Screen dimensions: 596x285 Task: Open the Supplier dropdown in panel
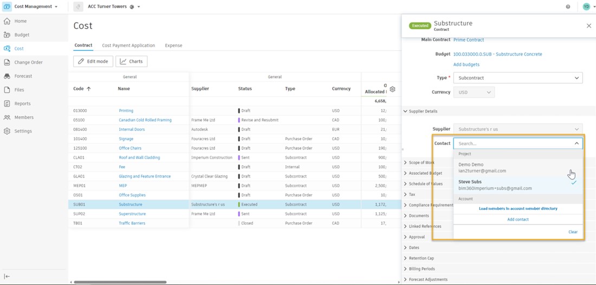517,129
